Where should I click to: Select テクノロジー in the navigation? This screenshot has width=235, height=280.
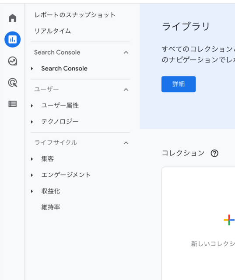(60, 122)
